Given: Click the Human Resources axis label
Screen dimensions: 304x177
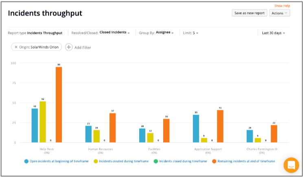Looking at the screenshot, I should (x=101, y=149).
